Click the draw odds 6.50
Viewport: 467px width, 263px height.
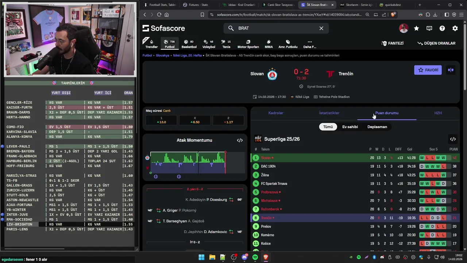(x=195, y=120)
